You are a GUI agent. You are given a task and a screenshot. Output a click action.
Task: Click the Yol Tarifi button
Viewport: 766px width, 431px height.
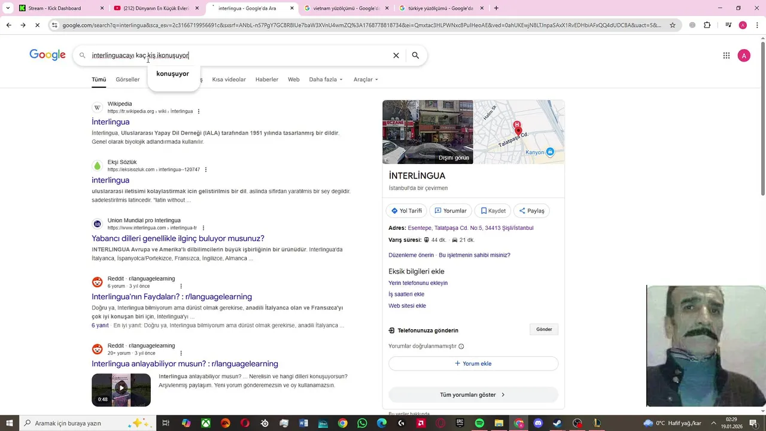click(x=406, y=211)
